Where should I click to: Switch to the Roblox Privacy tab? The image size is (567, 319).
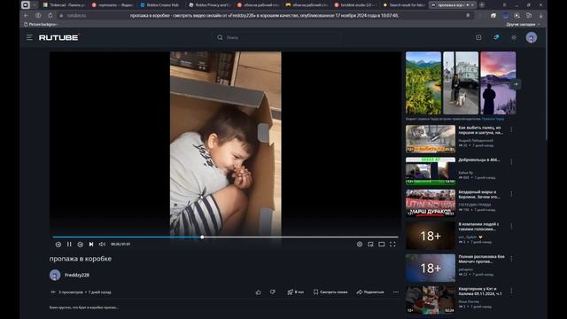(210, 5)
